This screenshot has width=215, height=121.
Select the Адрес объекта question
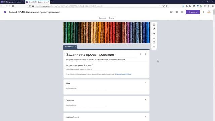[x=106, y=117]
